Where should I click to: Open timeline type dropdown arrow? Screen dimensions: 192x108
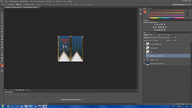pyautogui.click(x=82, y=100)
